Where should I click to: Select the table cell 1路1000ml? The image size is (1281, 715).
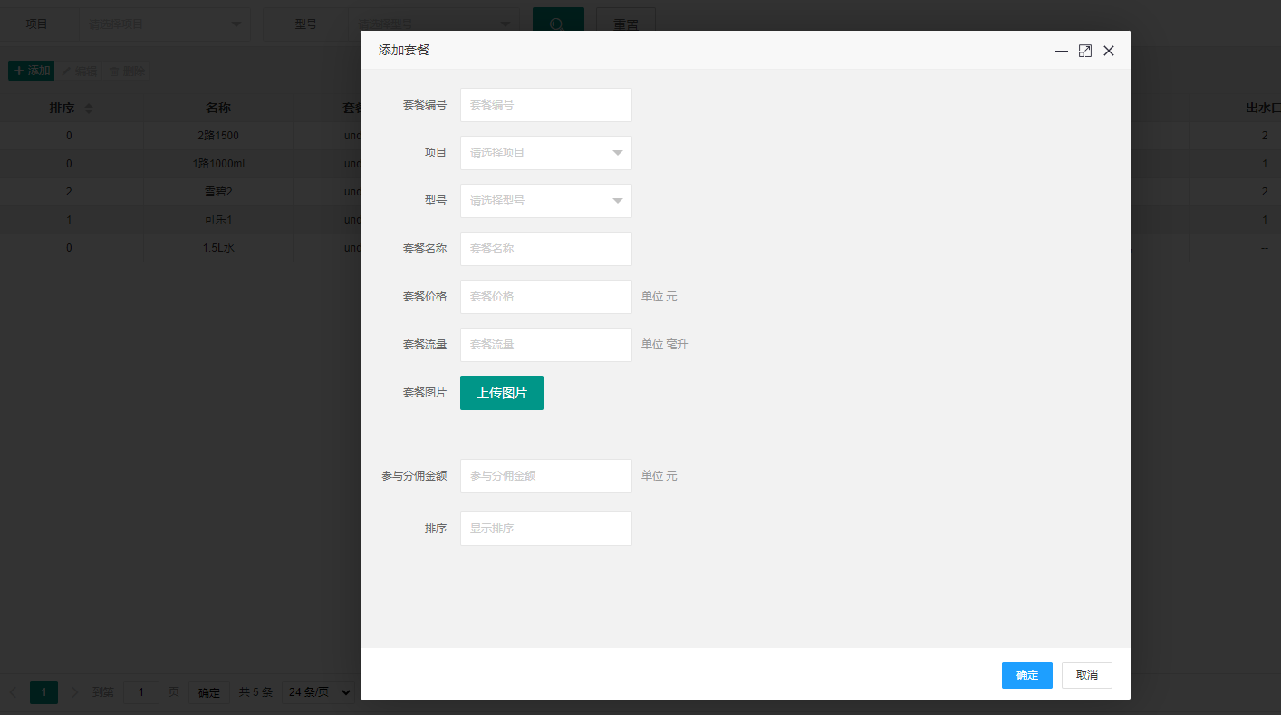pos(218,164)
